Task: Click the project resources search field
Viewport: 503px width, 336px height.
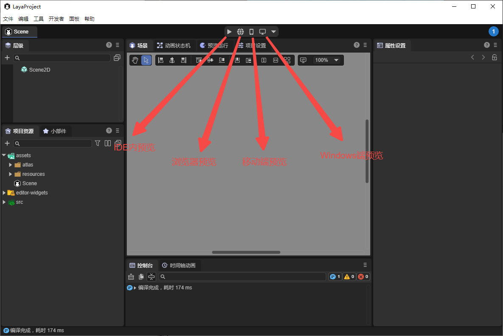Action: 53,144
